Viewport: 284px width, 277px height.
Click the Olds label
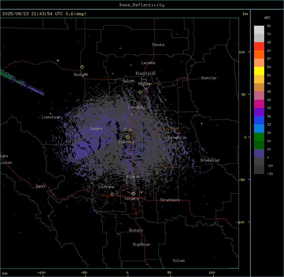tap(128, 130)
